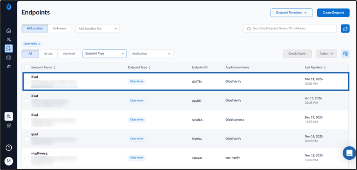This screenshot has height=170, width=357.
Task: Click the column customization icon beside Action
Action: point(345,54)
